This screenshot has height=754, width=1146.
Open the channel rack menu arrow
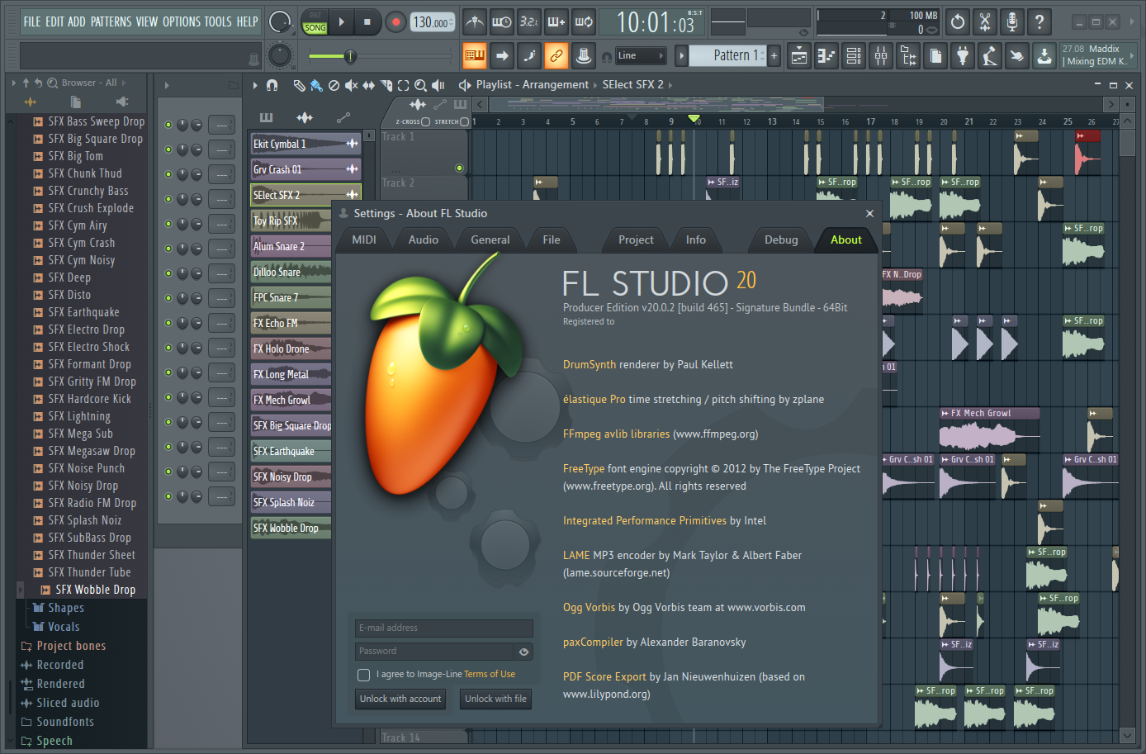tap(167, 85)
